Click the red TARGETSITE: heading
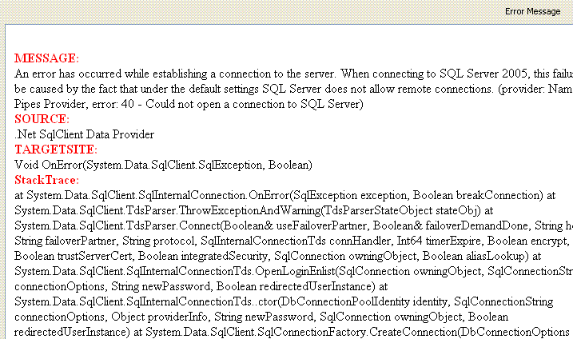The height and width of the screenshot is (339, 573). [56, 150]
